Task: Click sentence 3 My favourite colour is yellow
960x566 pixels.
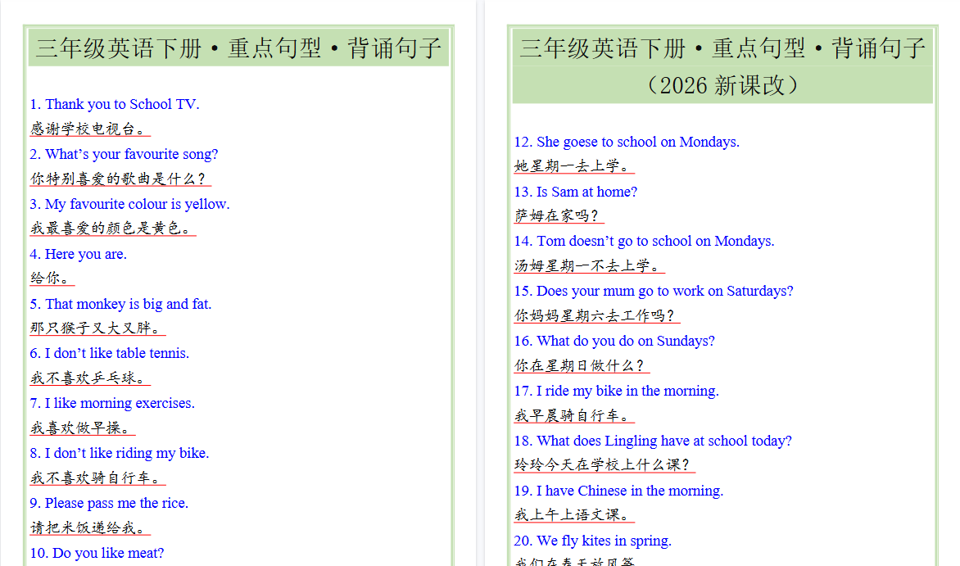Action: [130, 204]
